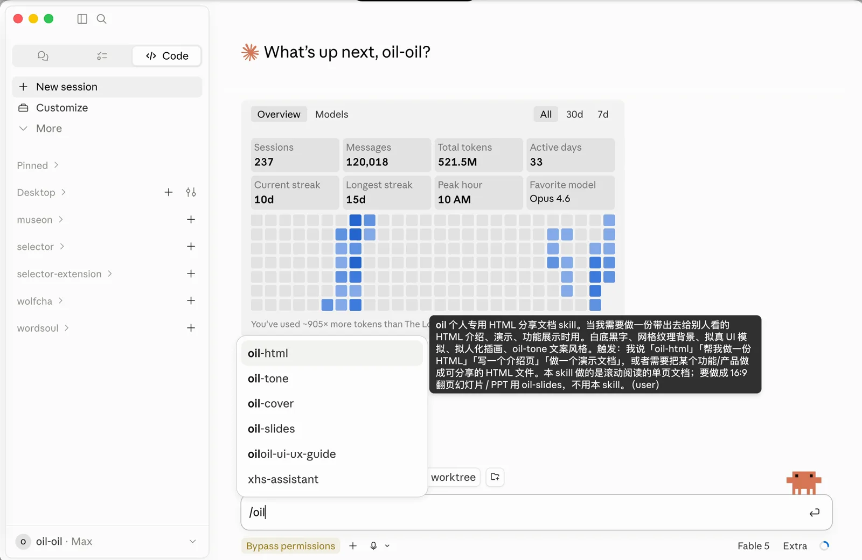This screenshot has width=862, height=560.
Task: Add session to selector project
Action: [191, 247]
